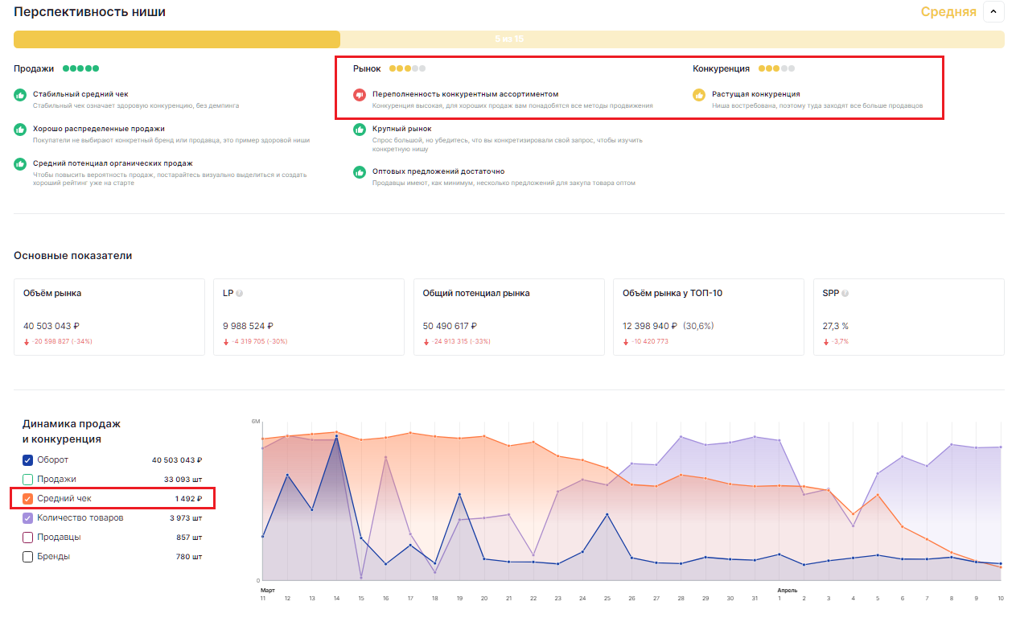This screenshot has width=1016, height=618.
Task: Click thumbs-up icon beside Стабильный средний чек
Action: (x=21, y=95)
